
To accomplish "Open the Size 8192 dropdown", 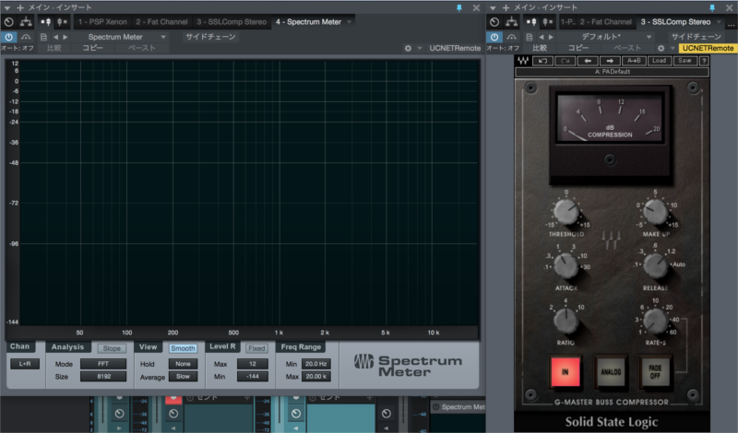I will 103,376.
